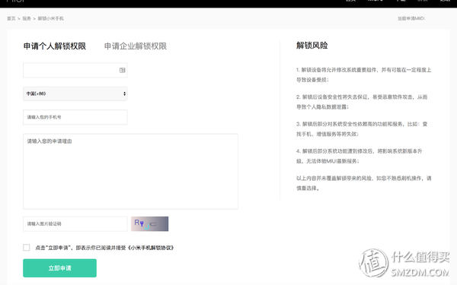Click risk item 1 about 解锁设备将允许修改系统重要组件

coord(364,74)
